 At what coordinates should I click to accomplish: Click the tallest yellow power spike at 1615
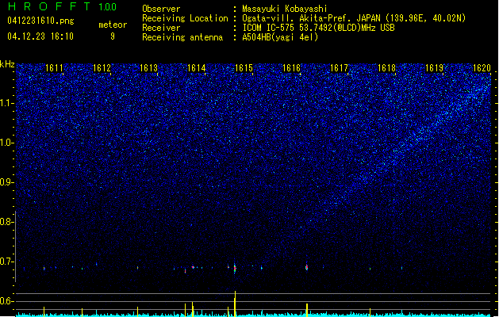click(x=235, y=304)
